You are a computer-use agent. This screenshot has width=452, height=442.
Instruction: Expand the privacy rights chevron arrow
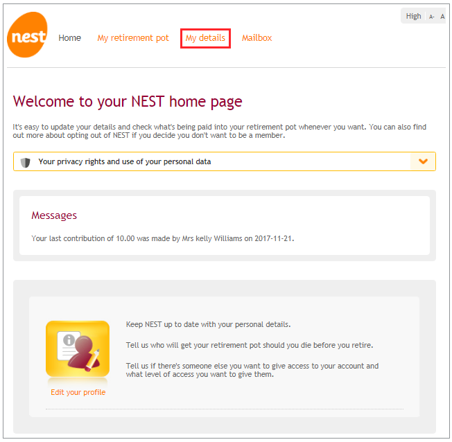pos(423,161)
